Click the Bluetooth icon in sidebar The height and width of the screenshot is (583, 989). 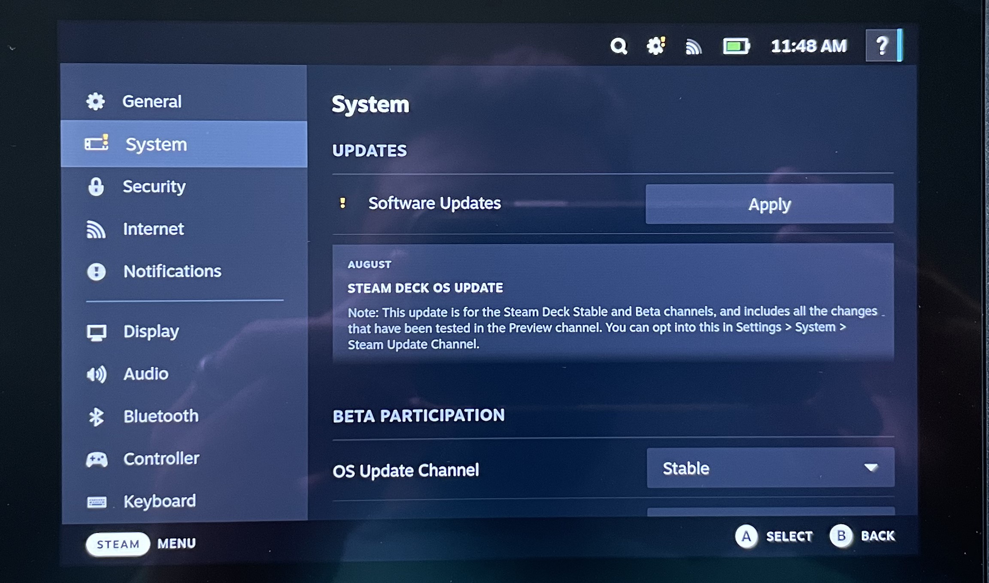tap(96, 417)
